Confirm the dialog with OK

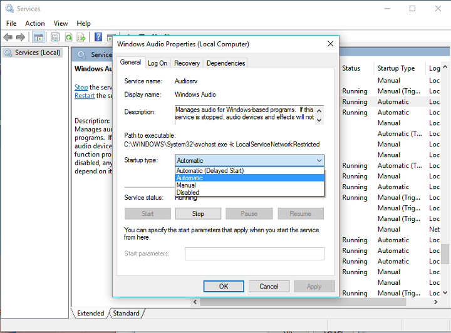click(x=224, y=286)
